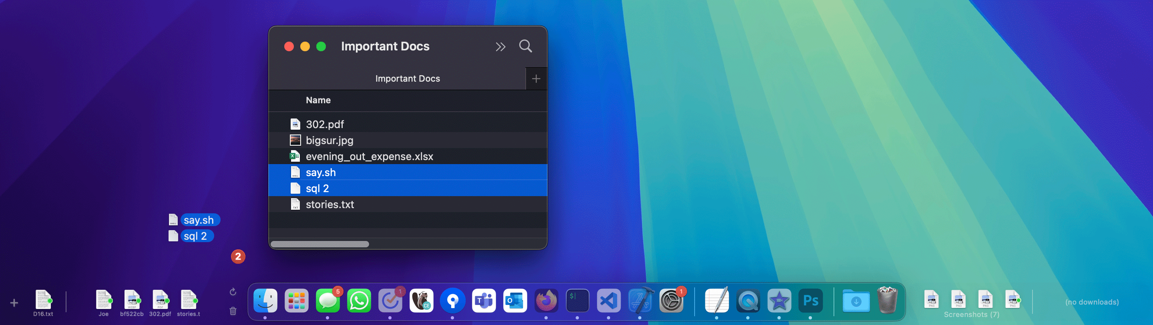
Task: Open QuickTime Player from the Dock
Action: point(748,300)
